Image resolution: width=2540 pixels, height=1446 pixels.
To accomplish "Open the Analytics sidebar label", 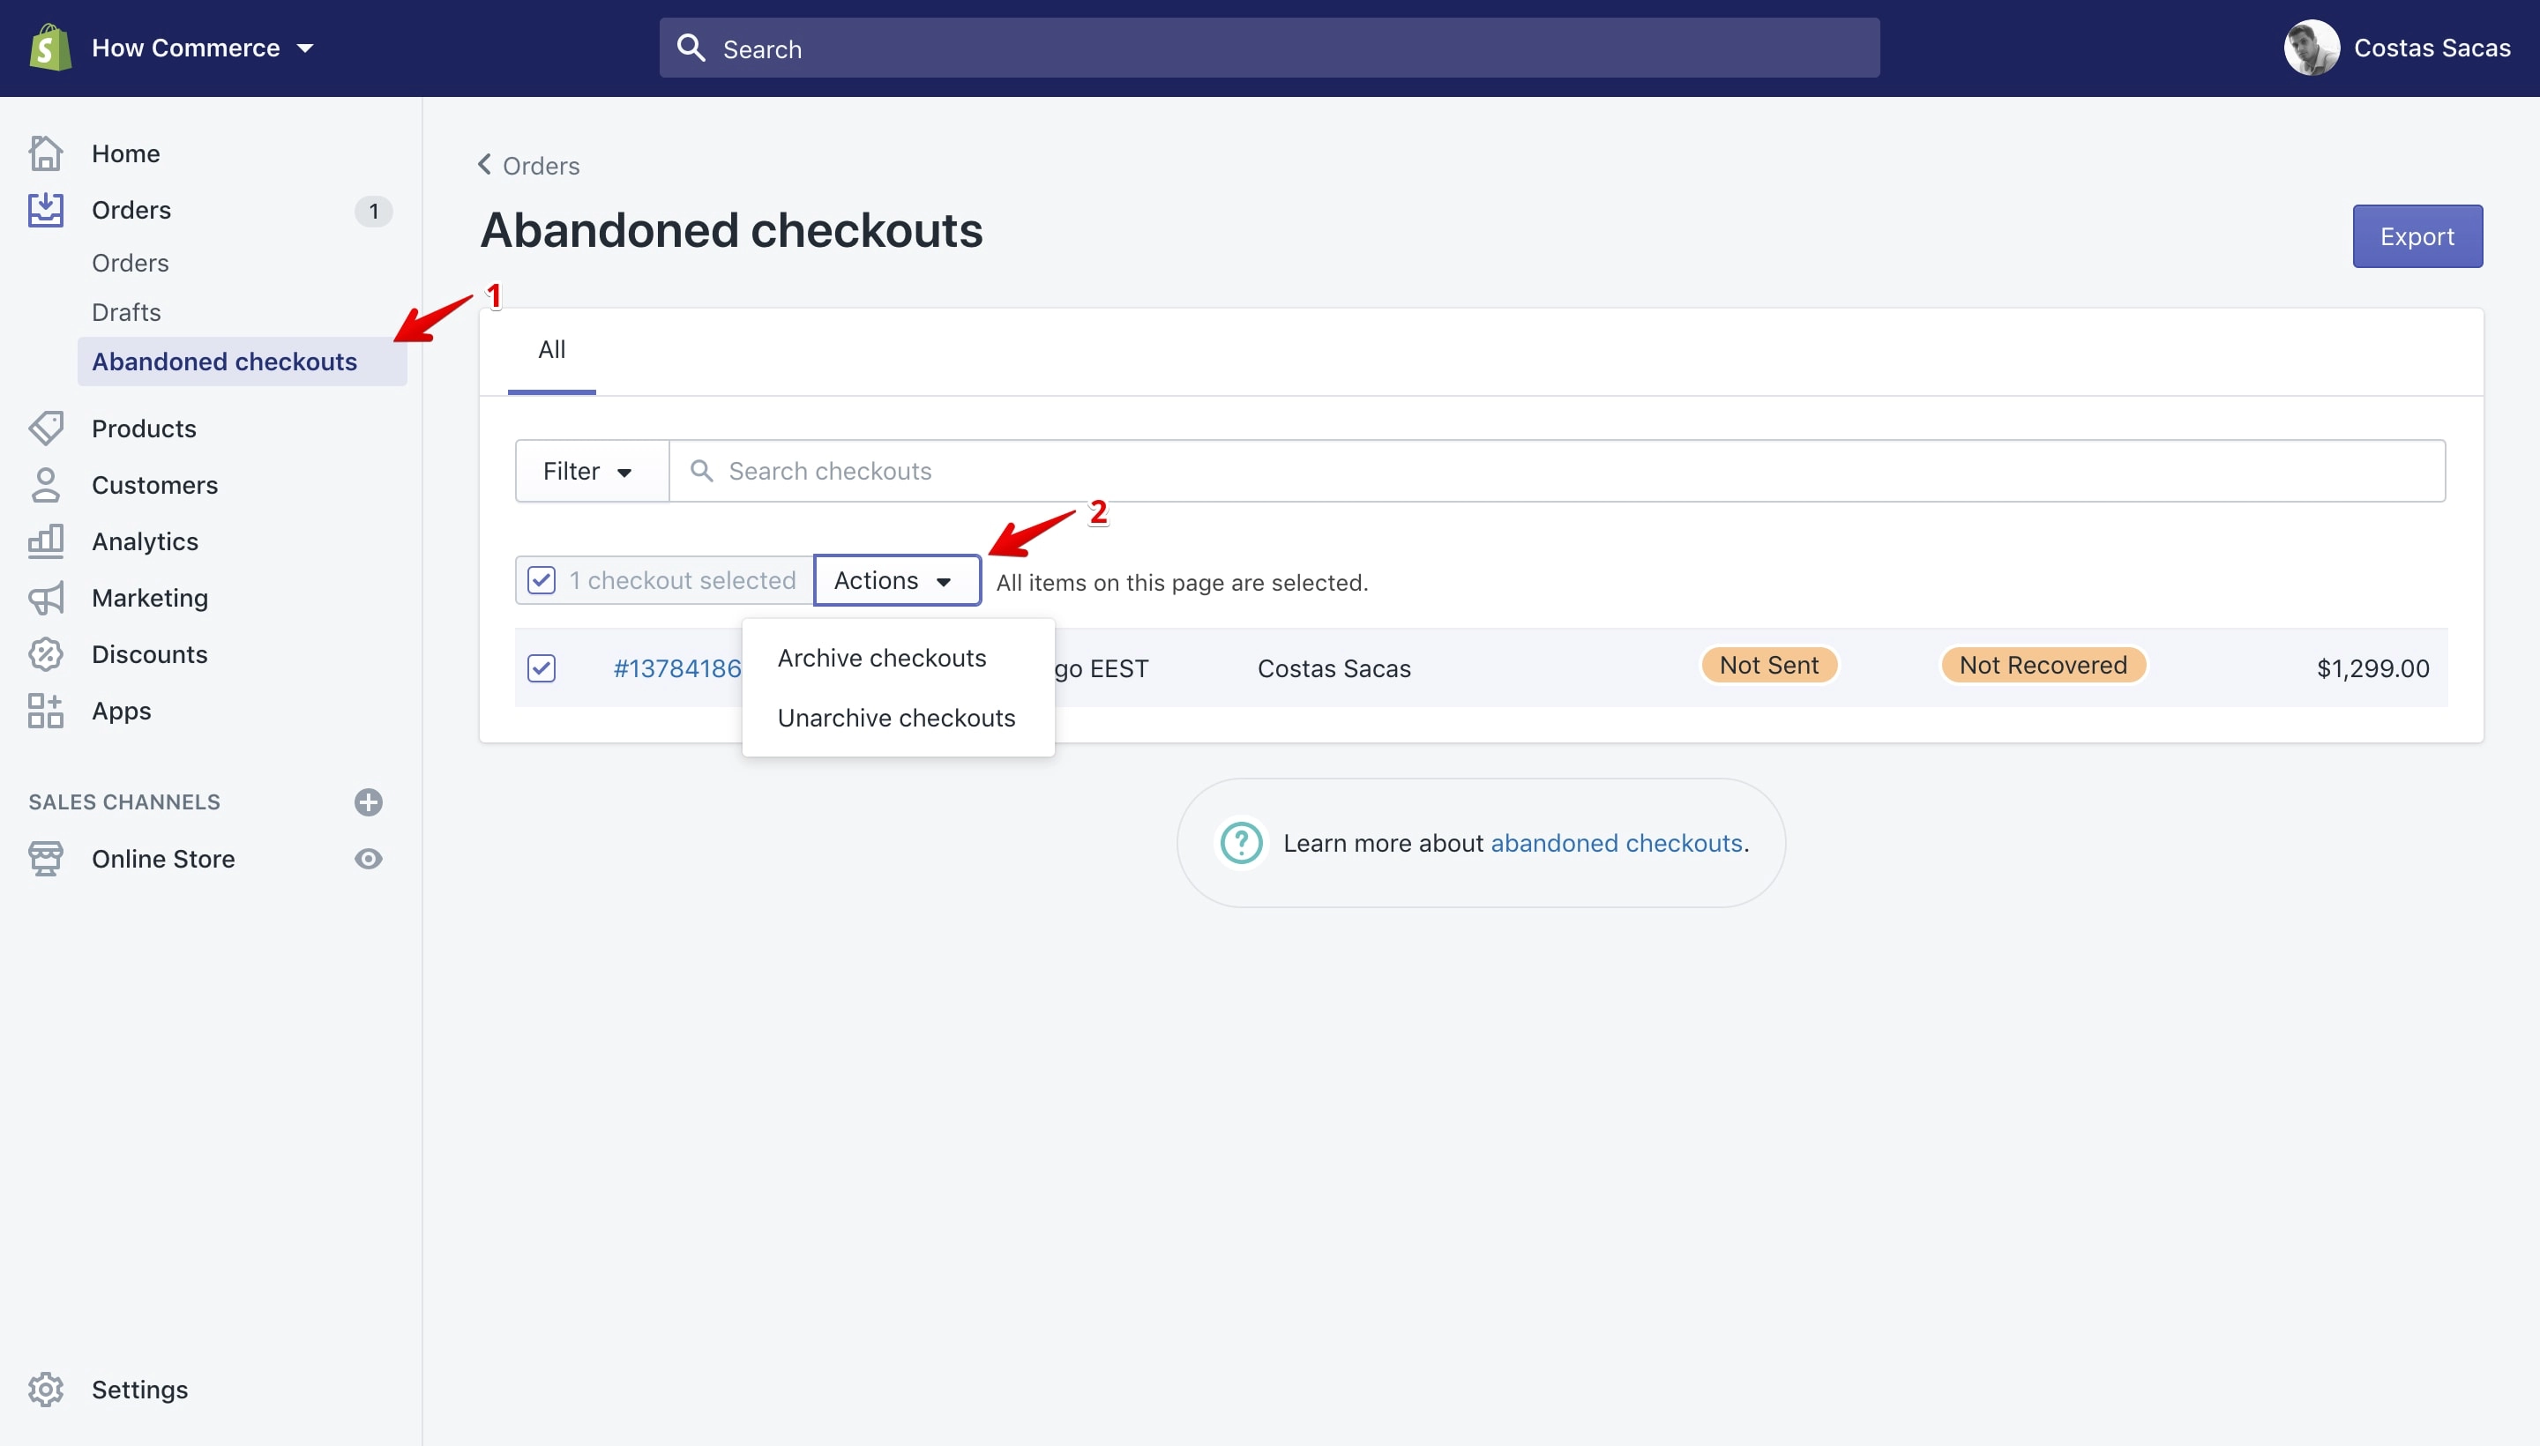I will (145, 541).
